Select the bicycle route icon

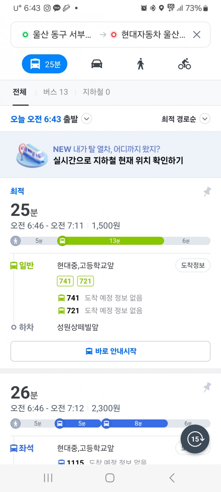coord(184,64)
